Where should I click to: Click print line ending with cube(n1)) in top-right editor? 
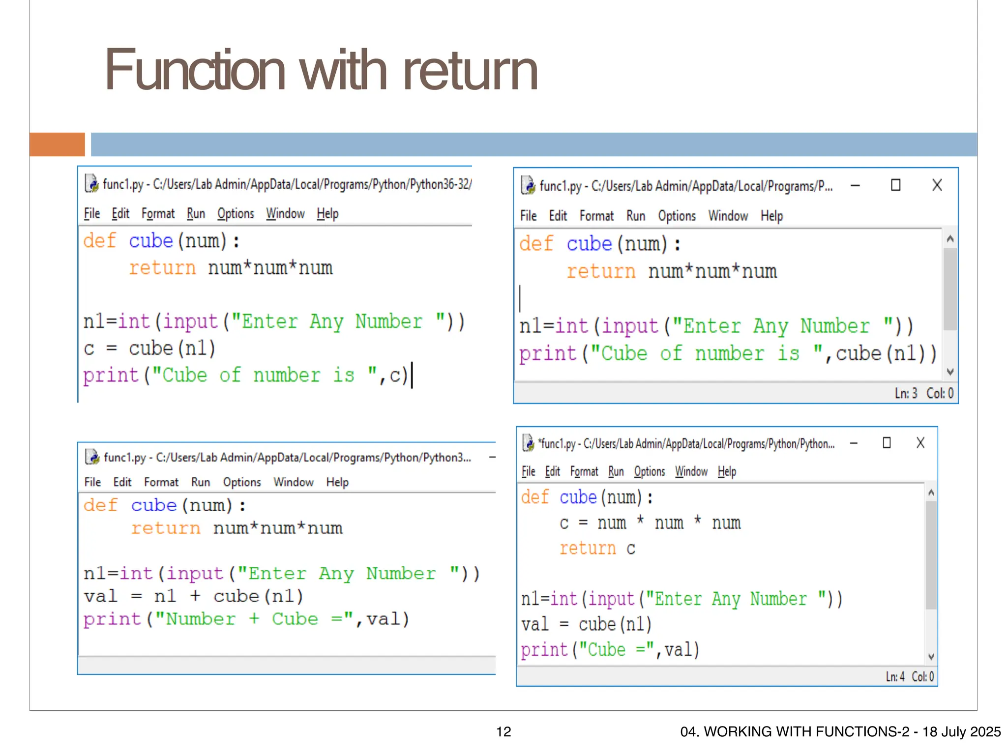[728, 353]
